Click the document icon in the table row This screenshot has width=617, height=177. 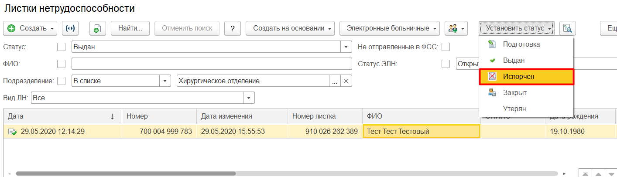[x=12, y=131]
